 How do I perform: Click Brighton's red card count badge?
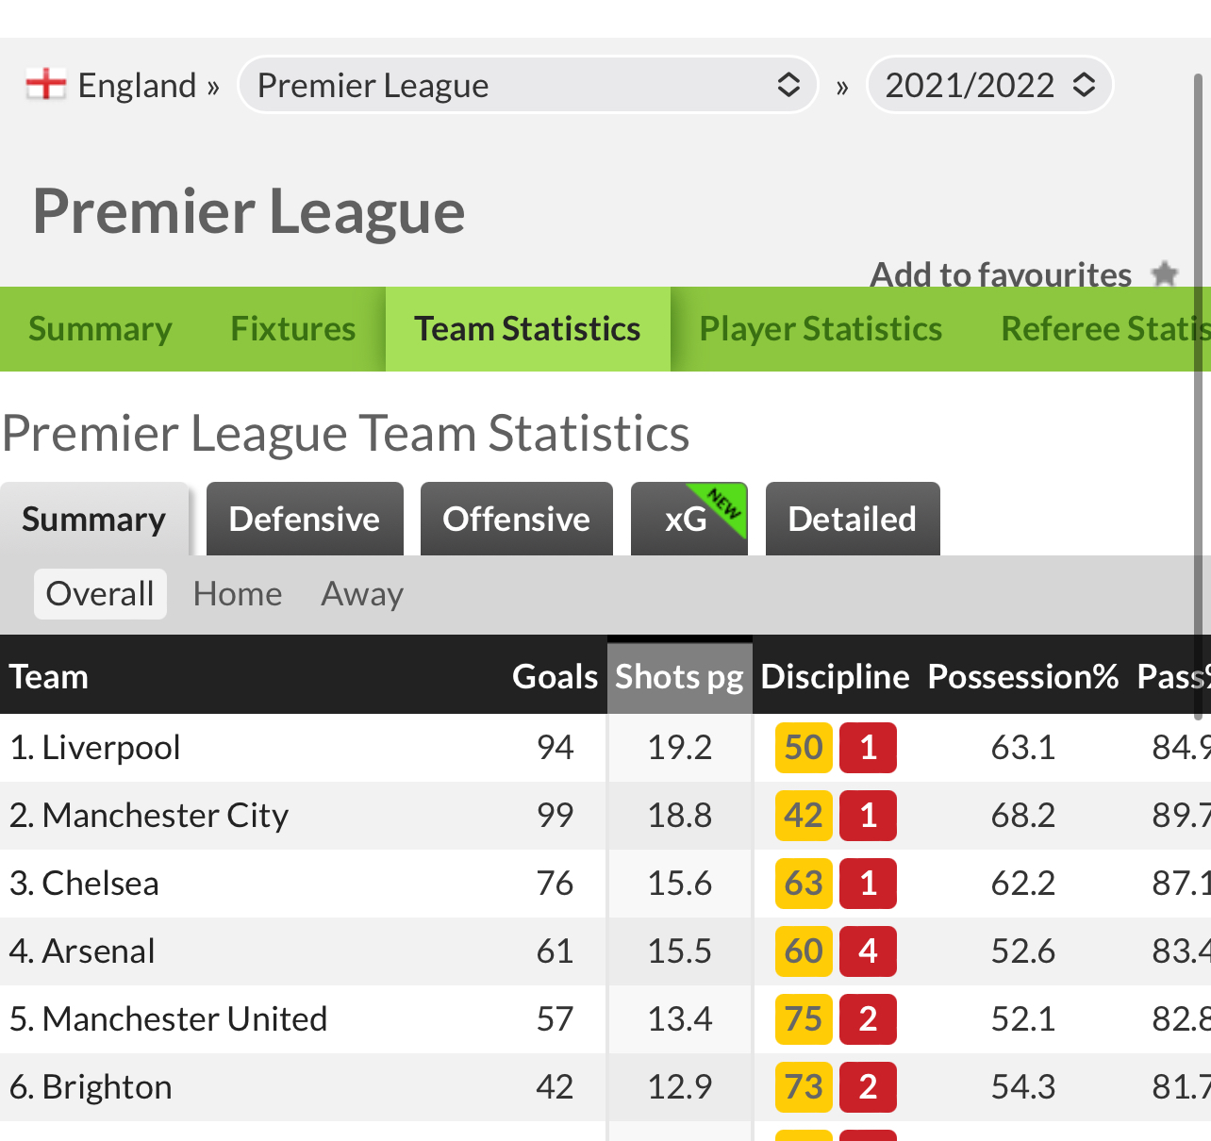pos(868,1087)
